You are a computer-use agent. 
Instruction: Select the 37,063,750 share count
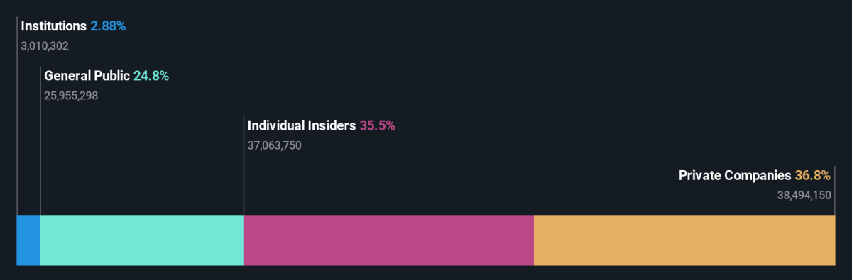(x=275, y=145)
